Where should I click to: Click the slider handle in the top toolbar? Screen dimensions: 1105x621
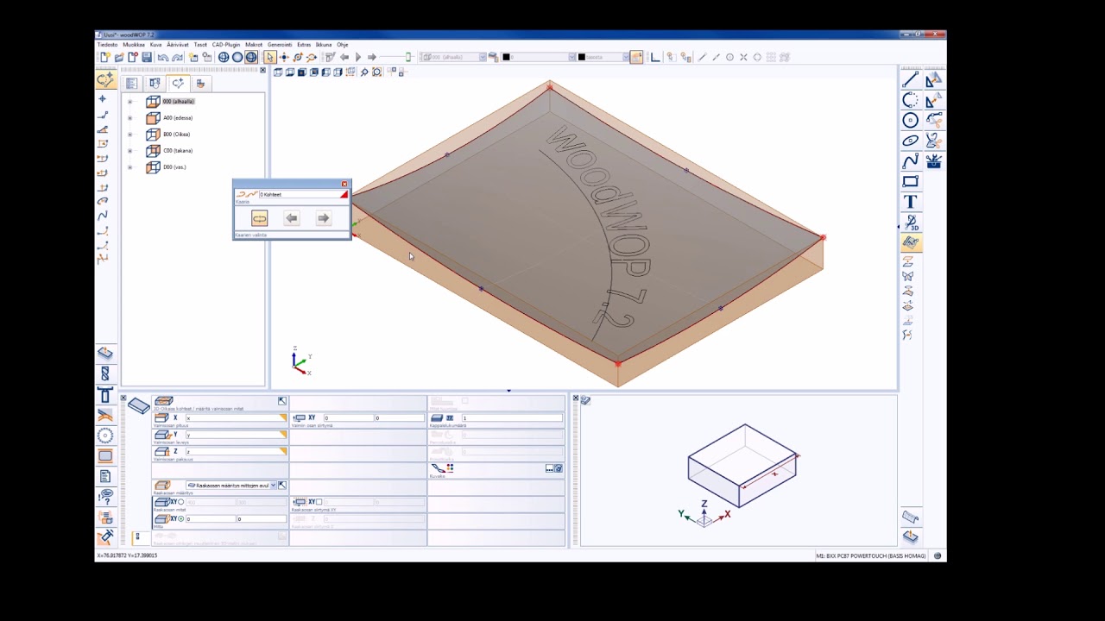click(408, 58)
